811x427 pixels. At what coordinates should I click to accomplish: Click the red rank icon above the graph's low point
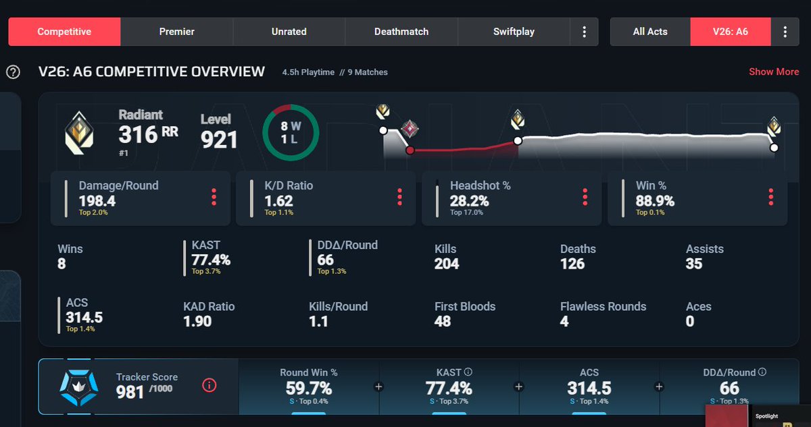[410, 128]
